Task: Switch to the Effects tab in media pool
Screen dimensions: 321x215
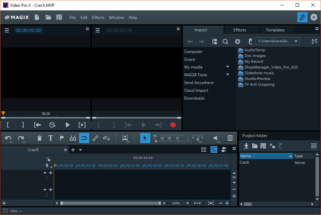Action: (240, 30)
